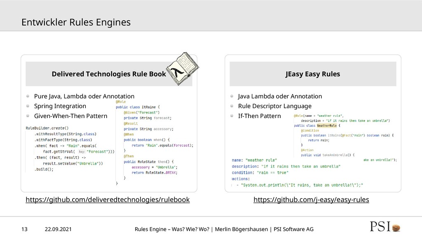The image size is (422, 237).
Task: Select 'Java Lambda oder Annotation' bullet
Action: click(x=280, y=96)
